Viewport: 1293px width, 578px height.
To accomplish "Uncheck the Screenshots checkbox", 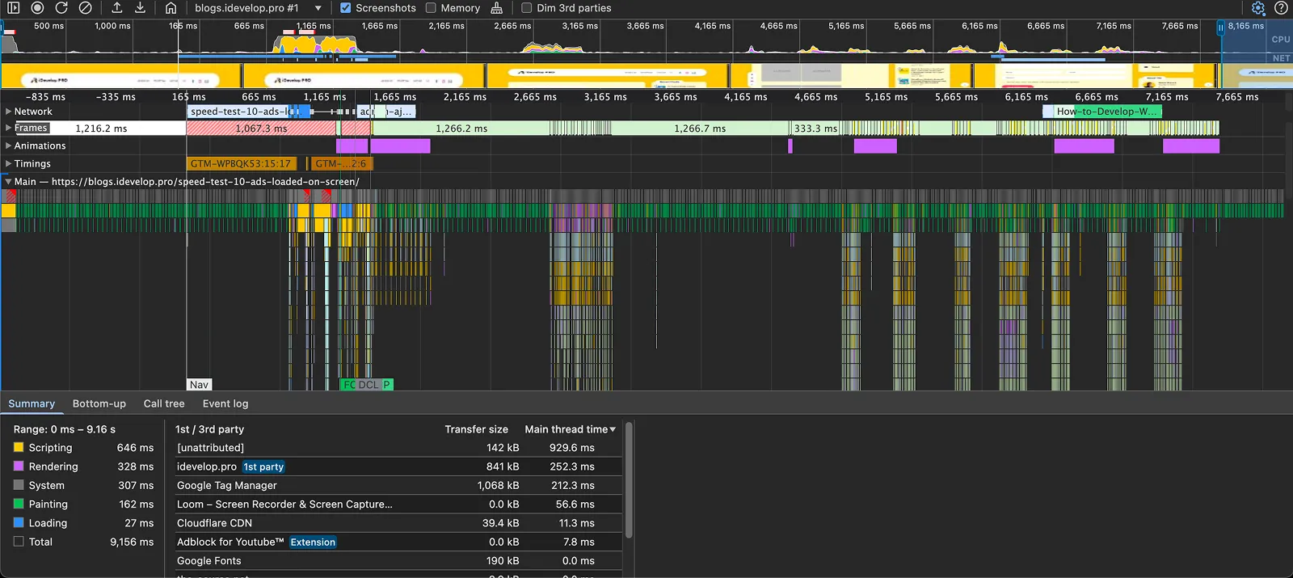I will pyautogui.click(x=346, y=8).
